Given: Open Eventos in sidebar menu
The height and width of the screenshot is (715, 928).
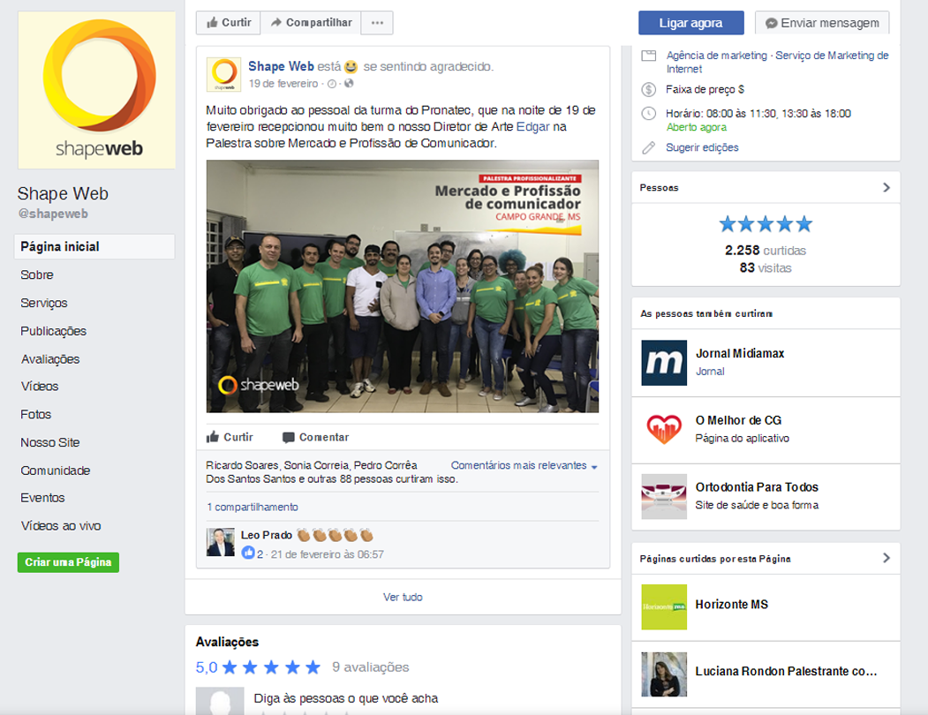Looking at the screenshot, I should (x=42, y=498).
